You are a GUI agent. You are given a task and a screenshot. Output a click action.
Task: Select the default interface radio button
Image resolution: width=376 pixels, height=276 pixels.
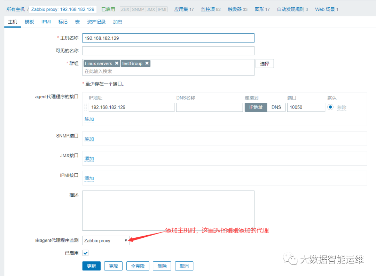330,107
